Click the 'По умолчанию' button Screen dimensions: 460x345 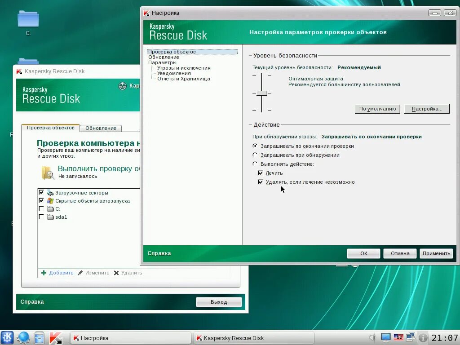[x=377, y=109]
